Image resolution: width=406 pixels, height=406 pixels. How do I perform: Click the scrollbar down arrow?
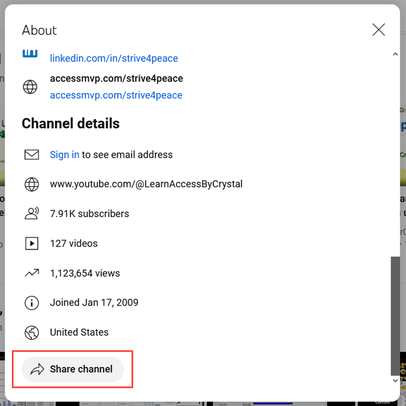click(395, 381)
